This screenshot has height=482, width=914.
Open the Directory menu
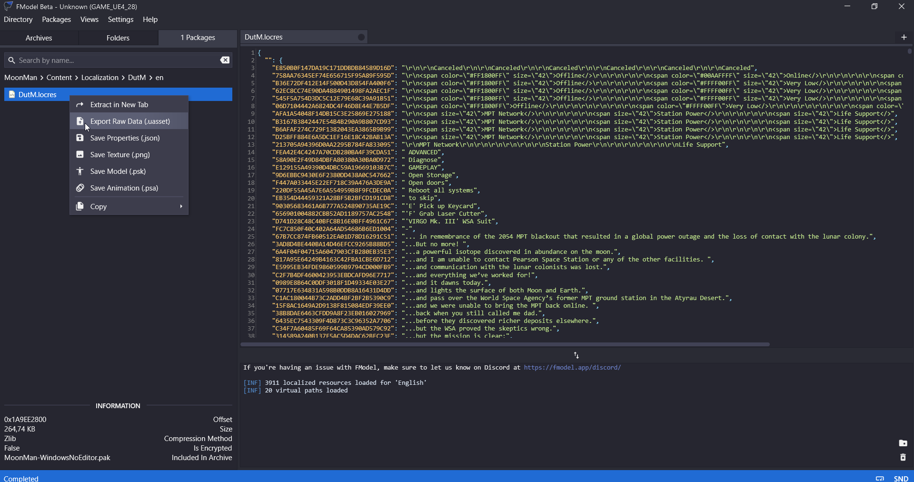(18, 20)
